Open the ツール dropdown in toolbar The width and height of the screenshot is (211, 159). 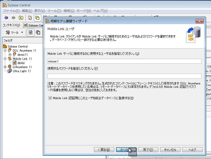coord(15,32)
